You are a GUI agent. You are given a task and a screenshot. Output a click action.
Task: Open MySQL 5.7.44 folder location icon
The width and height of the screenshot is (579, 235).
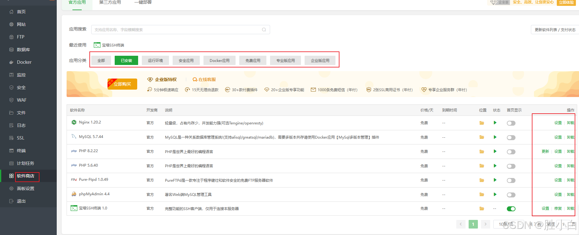(x=482, y=137)
